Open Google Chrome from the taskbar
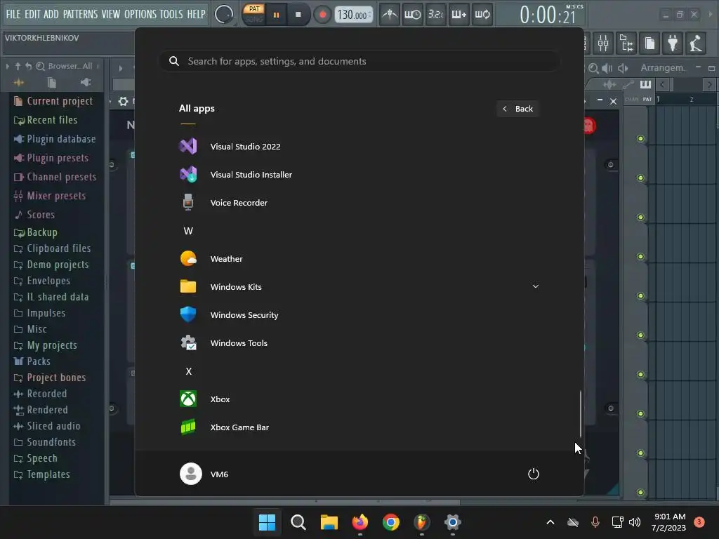This screenshot has width=719, height=539. click(x=390, y=522)
